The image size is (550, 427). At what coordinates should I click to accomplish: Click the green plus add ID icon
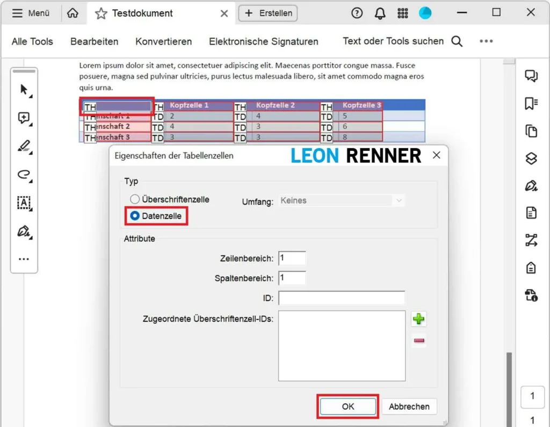[x=418, y=319]
